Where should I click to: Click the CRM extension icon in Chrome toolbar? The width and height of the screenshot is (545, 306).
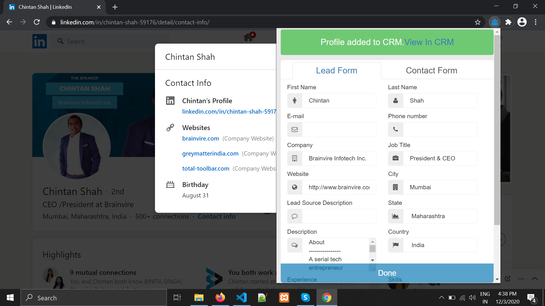(x=495, y=22)
